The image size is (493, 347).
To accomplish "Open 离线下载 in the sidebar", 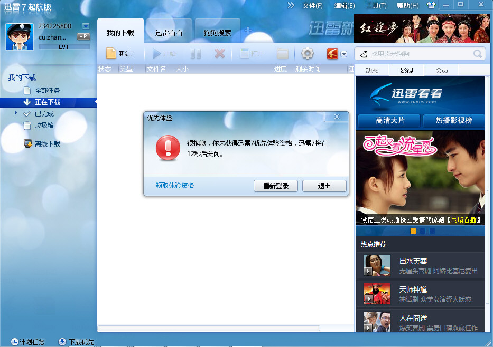I will pos(48,143).
